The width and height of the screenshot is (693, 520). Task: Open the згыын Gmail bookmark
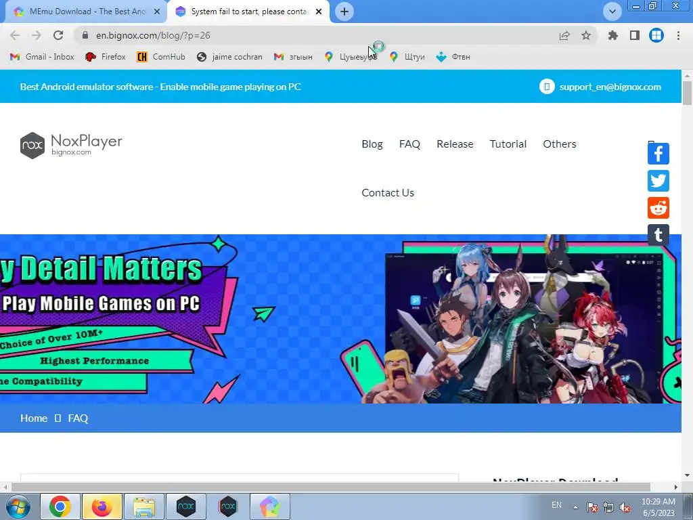click(x=293, y=57)
